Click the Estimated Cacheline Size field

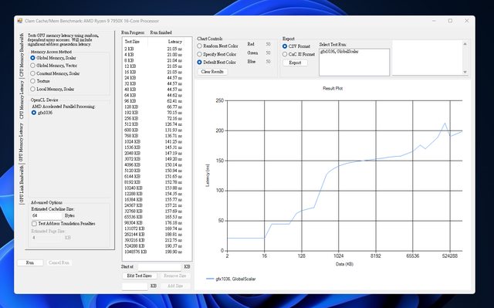[x=46, y=215]
